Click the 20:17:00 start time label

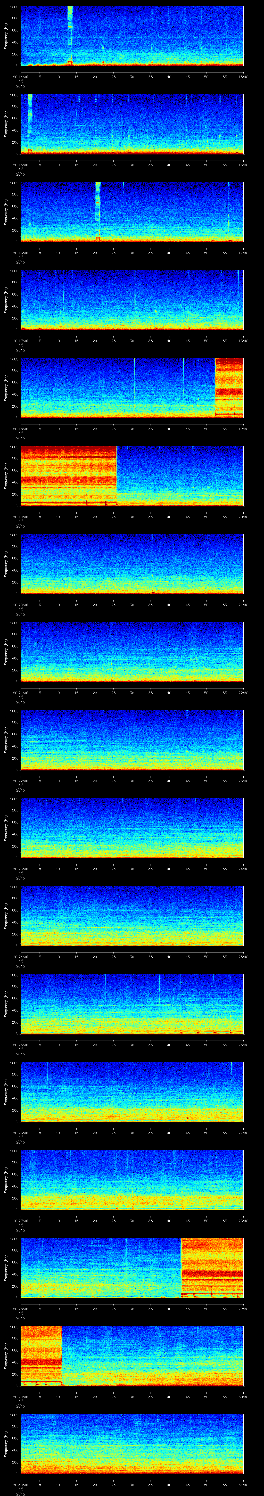(x=20, y=341)
